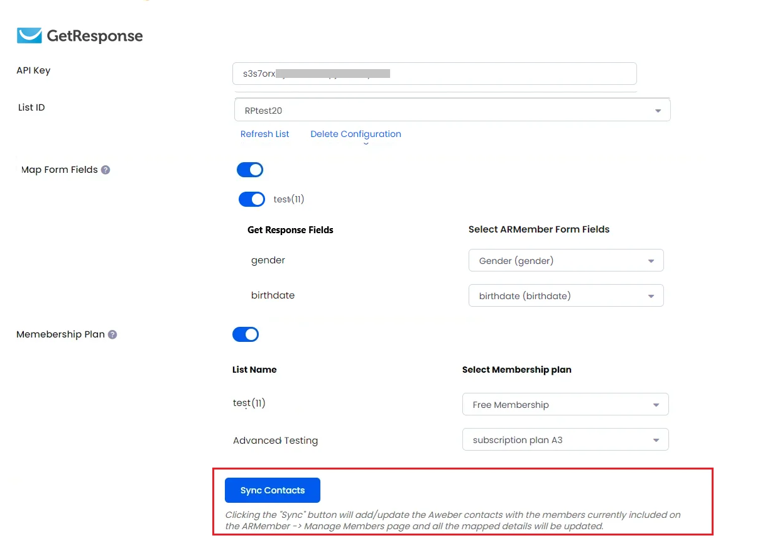Click the Refresh List link
The image size is (777, 538).
265,134
